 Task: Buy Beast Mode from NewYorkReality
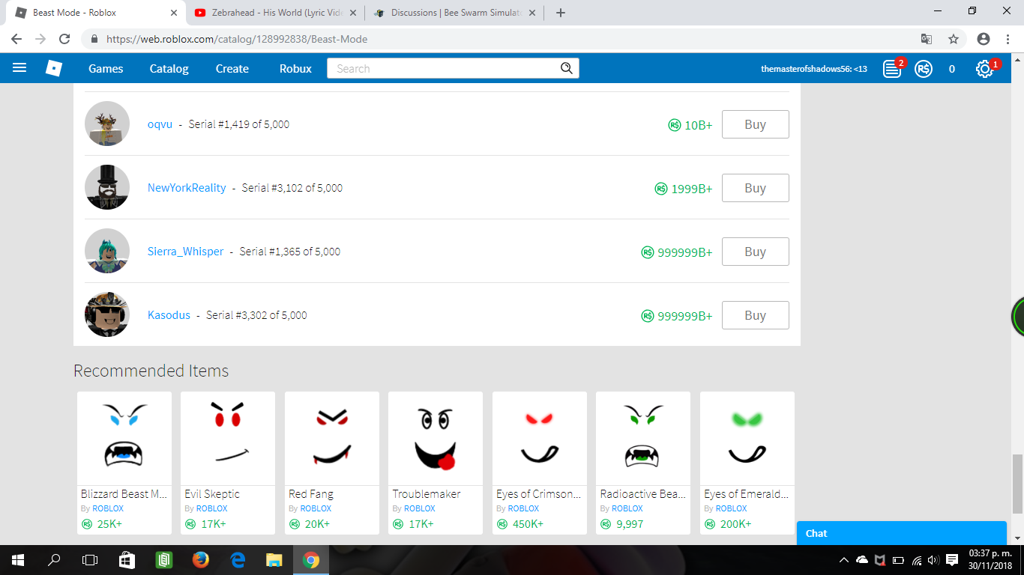pyautogui.click(x=755, y=188)
